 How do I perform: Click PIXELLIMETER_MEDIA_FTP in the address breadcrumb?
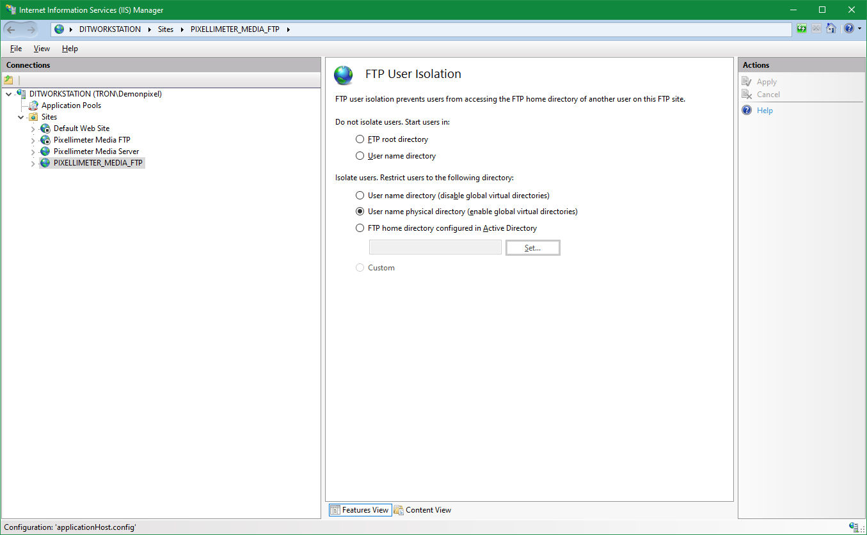point(235,29)
